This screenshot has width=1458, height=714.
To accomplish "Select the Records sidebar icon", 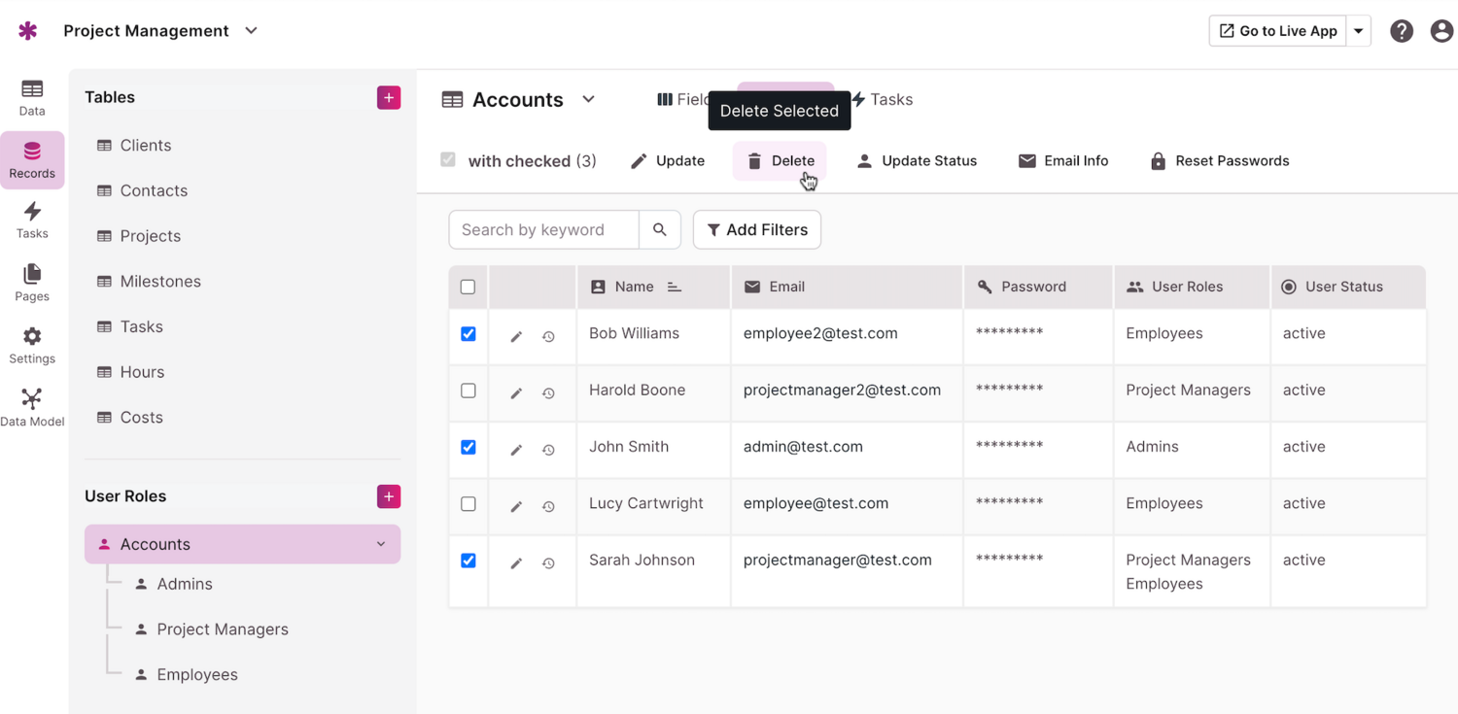I will 32,160.
